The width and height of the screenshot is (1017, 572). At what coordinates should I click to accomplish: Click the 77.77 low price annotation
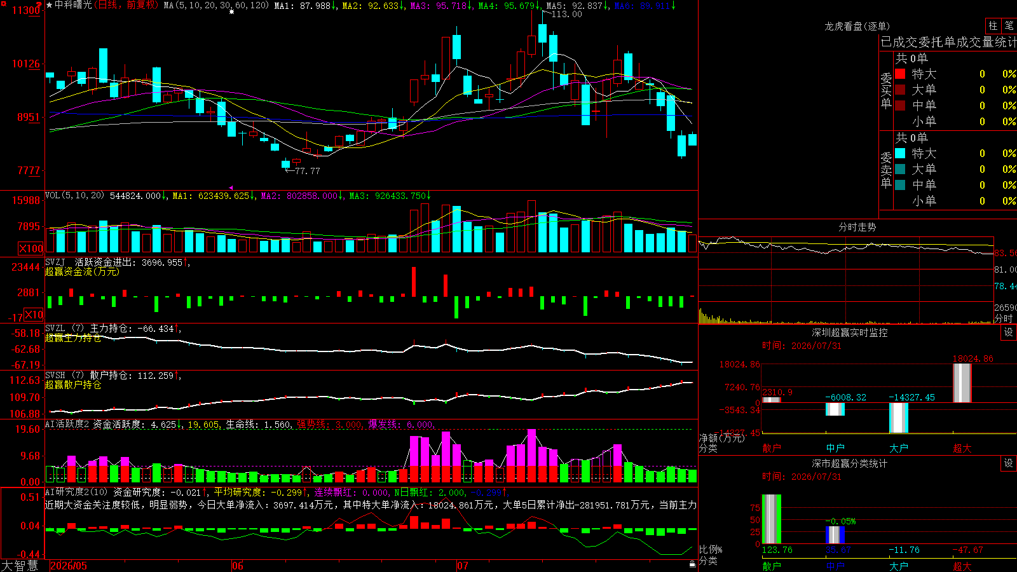(x=308, y=171)
